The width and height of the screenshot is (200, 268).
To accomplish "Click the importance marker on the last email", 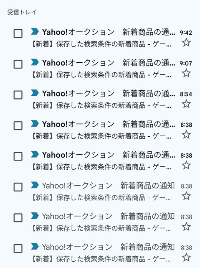I will click(35, 246).
